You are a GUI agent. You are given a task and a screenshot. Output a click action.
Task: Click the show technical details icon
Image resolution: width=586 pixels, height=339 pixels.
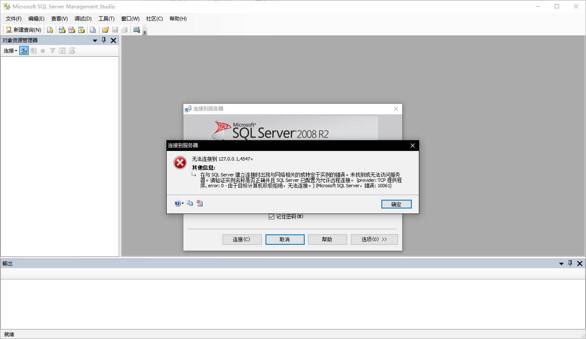200,203
